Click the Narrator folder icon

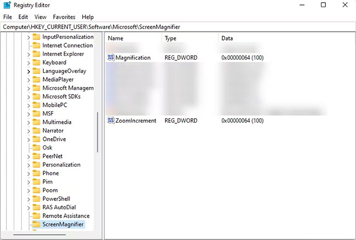tap(36, 130)
